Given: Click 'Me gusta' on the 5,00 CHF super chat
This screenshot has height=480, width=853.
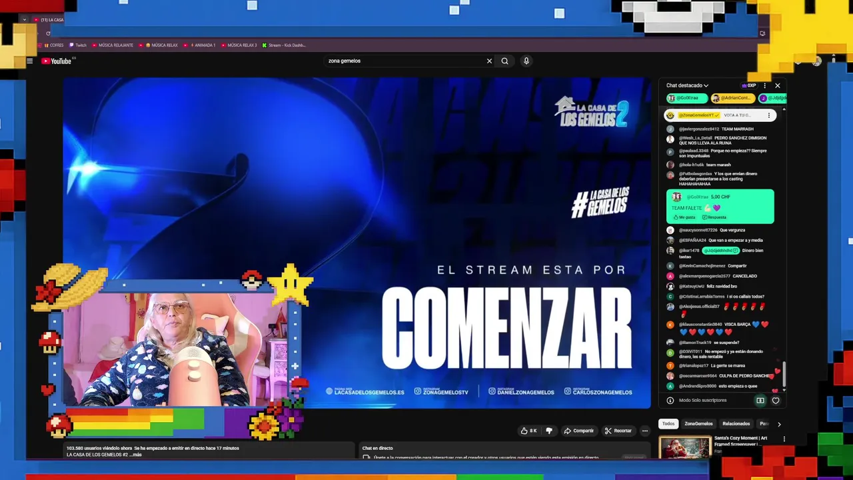Looking at the screenshot, I should pyautogui.click(x=684, y=217).
